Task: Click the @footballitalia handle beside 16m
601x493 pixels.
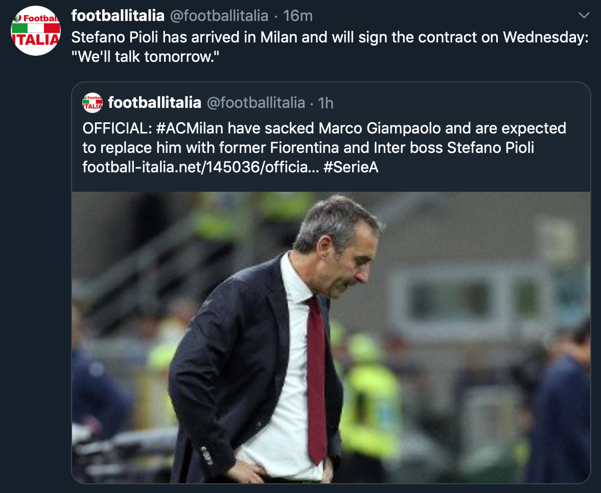Action: pyautogui.click(x=219, y=16)
